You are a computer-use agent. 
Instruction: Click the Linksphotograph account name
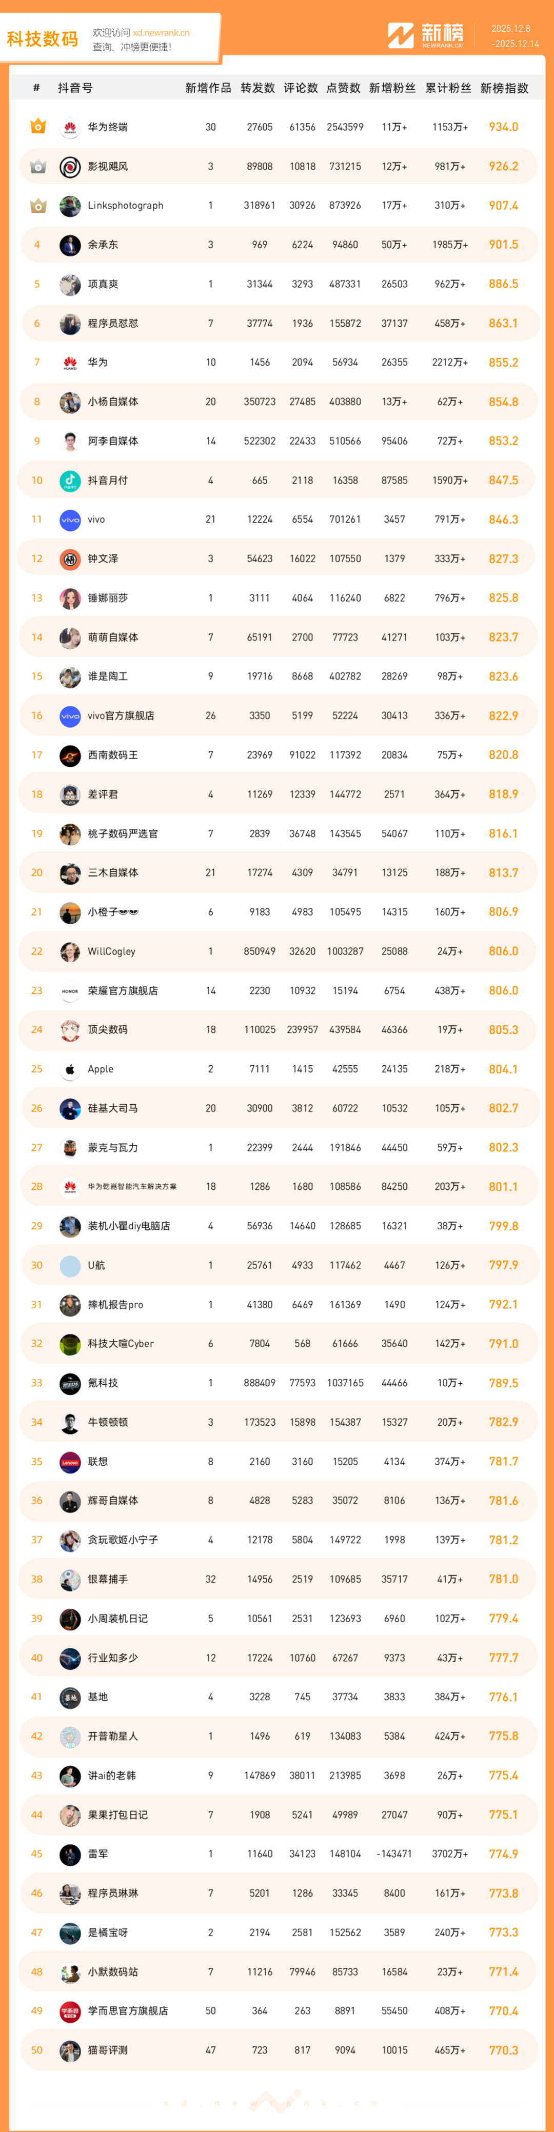coord(125,205)
